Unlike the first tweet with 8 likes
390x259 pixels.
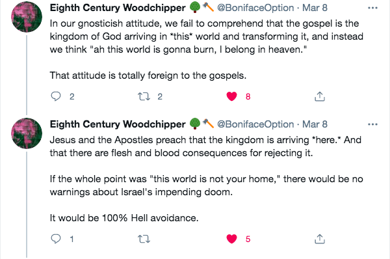[x=231, y=96]
